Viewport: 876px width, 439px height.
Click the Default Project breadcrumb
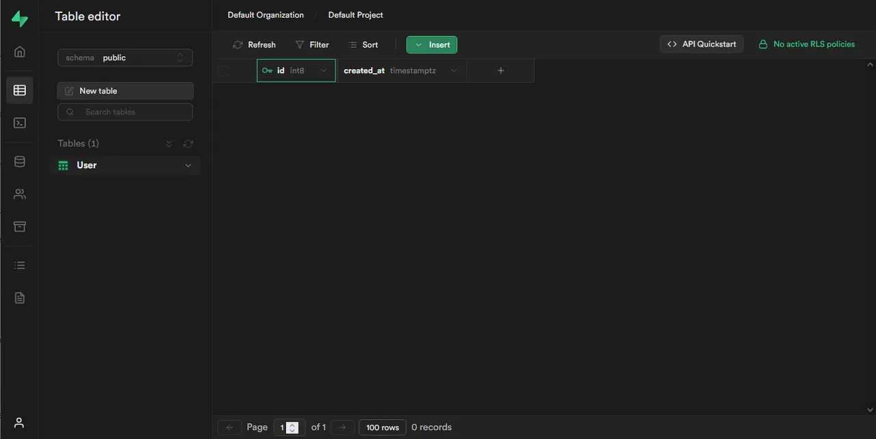[x=356, y=15]
